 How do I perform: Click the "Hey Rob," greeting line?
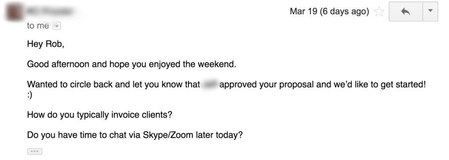coord(46,44)
